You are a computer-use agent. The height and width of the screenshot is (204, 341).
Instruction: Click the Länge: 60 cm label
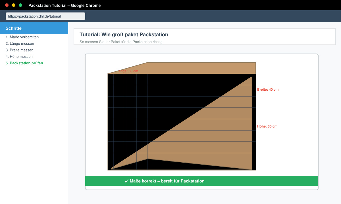127,71
